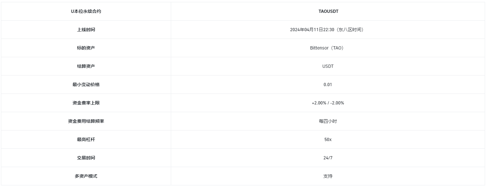Click the 上线时间 row label
Screen dimensions: 487x187
click(86, 30)
